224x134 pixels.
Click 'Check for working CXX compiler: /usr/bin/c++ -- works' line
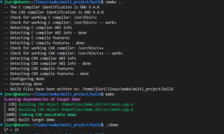click(63, 53)
